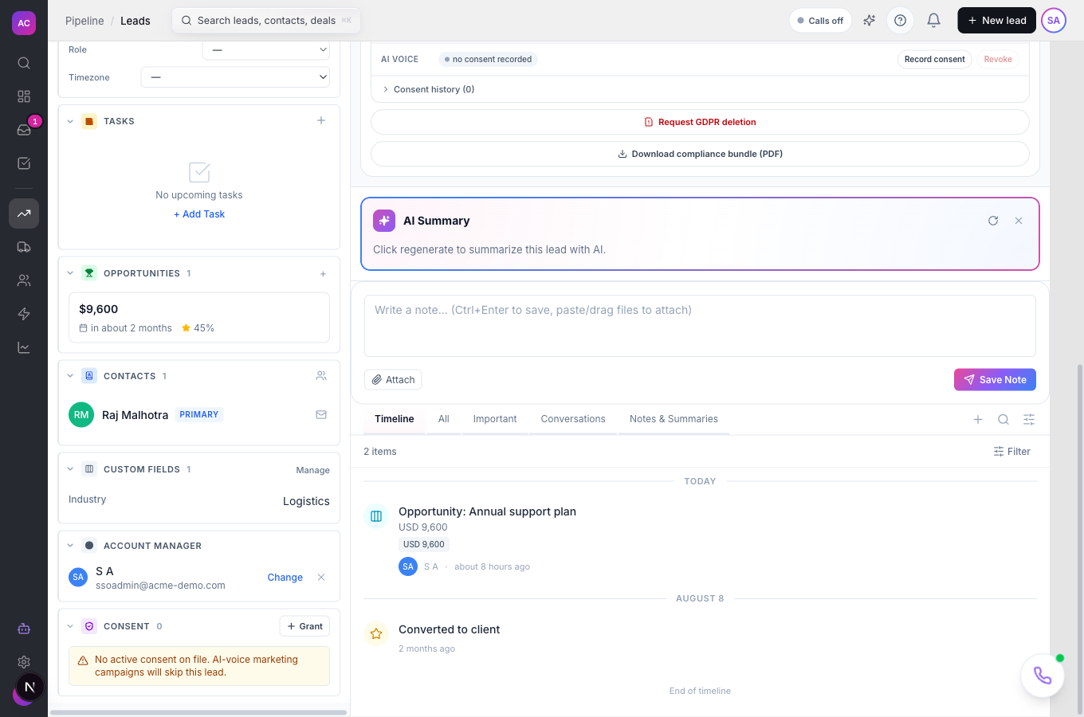
Task: Click the search icon in the timeline toolbar
Action: pos(1003,420)
